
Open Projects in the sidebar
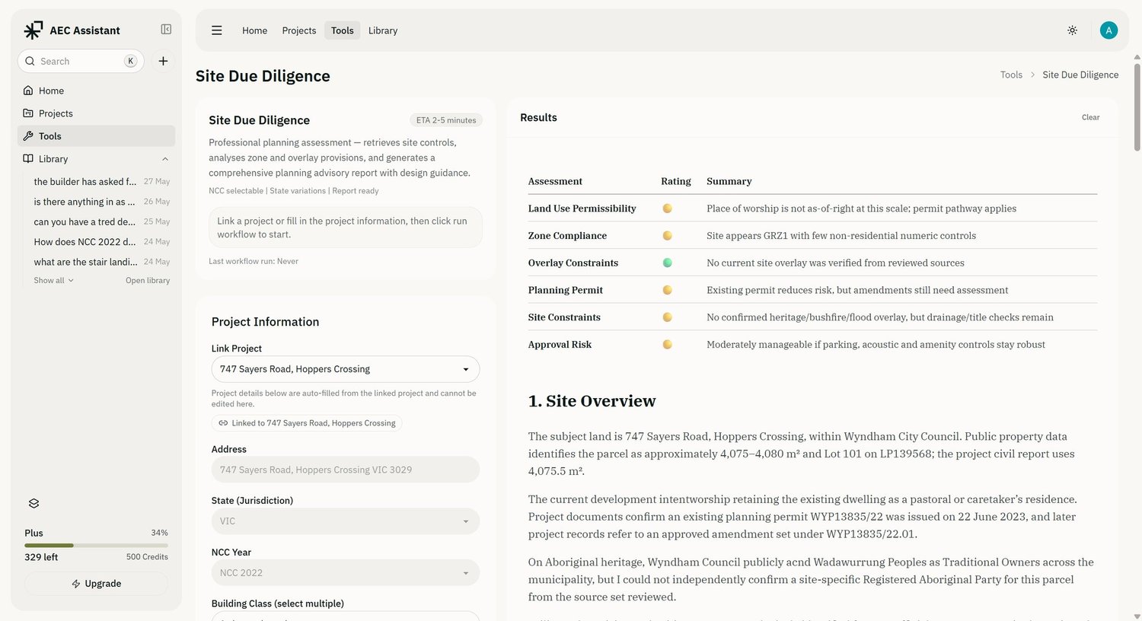tap(96, 113)
